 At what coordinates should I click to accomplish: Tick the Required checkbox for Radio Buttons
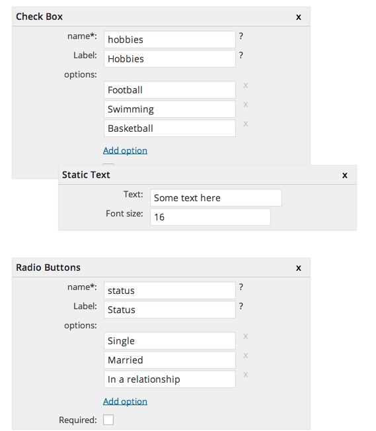pyautogui.click(x=108, y=420)
